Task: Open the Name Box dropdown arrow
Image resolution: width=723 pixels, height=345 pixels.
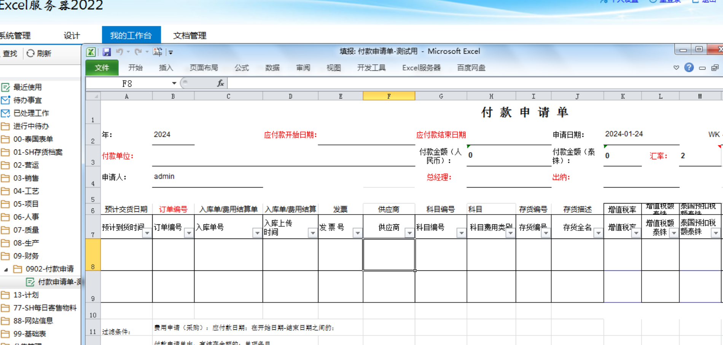Action: 174,83
